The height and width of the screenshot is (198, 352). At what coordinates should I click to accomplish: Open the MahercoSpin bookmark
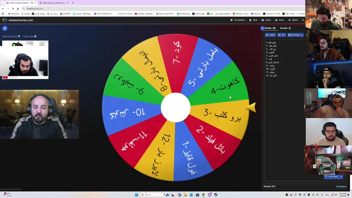coord(199,14)
